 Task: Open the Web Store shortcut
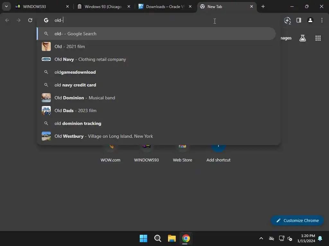(x=182, y=154)
